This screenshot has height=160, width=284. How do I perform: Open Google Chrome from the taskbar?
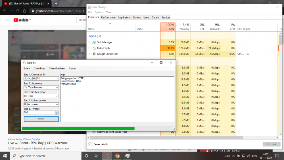click(117, 156)
